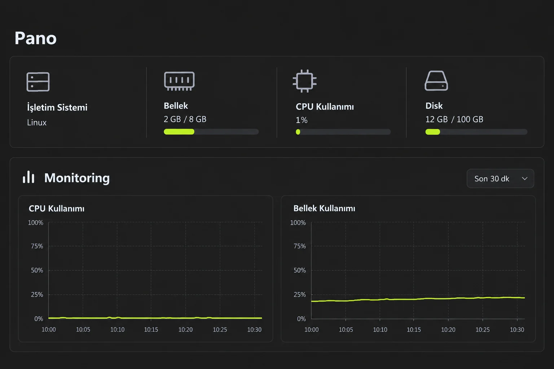Click the 50% axis label on CPU chart
554x369 pixels.
tap(37, 270)
